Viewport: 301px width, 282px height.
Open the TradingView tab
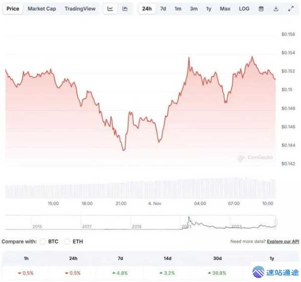pos(81,9)
